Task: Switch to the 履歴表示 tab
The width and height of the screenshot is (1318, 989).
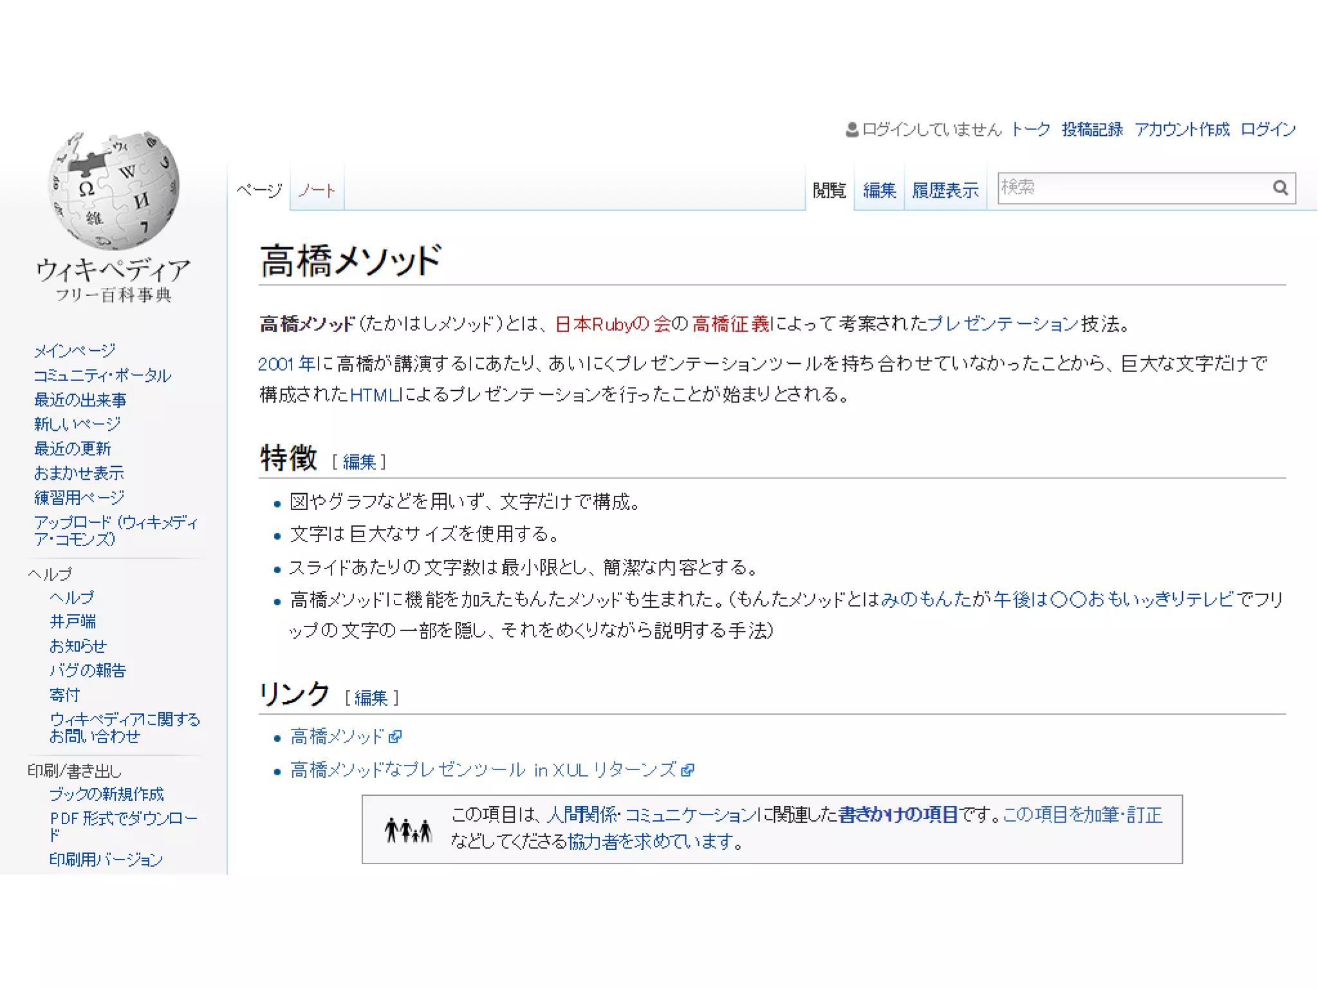Action: (x=945, y=191)
